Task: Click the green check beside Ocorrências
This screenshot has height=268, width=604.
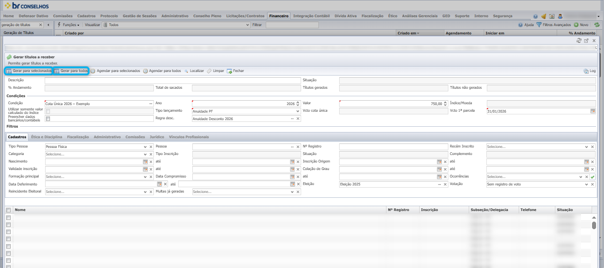Action: 593,177
